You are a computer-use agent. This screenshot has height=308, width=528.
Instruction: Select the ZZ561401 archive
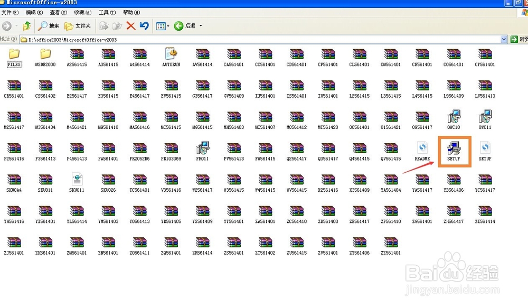click(391, 246)
